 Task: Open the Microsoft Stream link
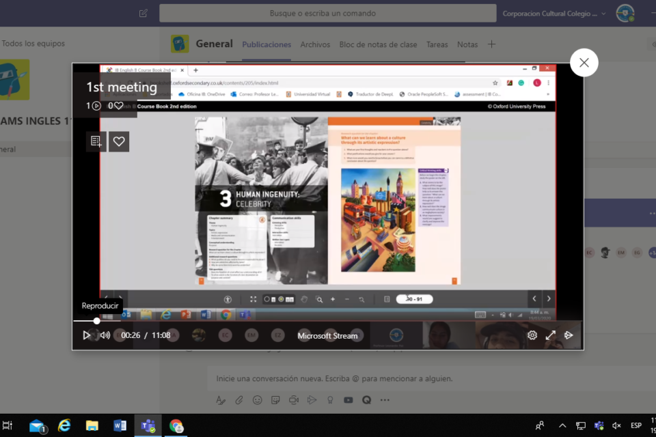click(x=327, y=335)
